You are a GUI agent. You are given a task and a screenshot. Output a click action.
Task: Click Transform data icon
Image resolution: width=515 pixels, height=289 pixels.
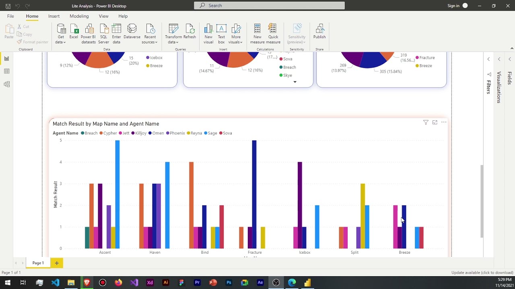click(173, 28)
